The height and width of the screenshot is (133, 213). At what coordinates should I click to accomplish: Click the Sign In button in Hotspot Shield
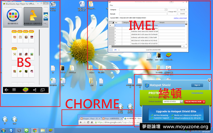[197, 85]
